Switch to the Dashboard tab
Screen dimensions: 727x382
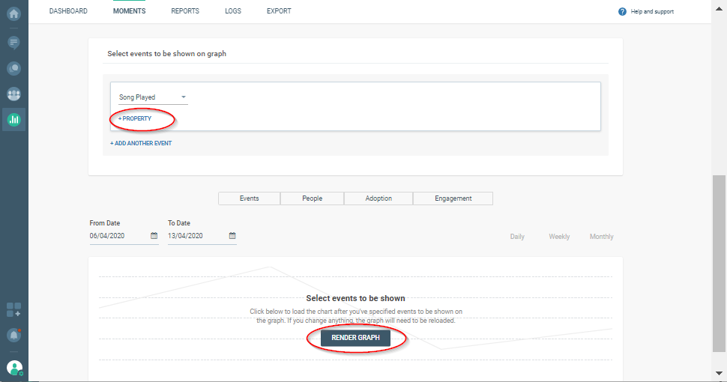pyautogui.click(x=68, y=11)
